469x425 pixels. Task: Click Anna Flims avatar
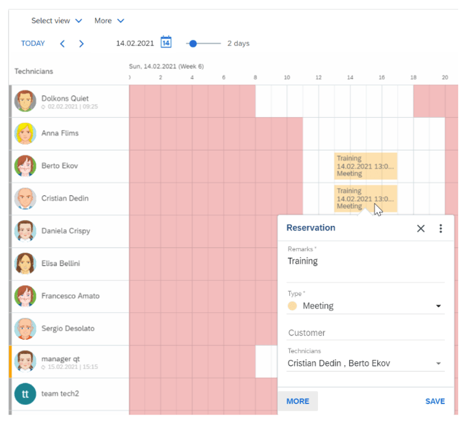(x=25, y=133)
